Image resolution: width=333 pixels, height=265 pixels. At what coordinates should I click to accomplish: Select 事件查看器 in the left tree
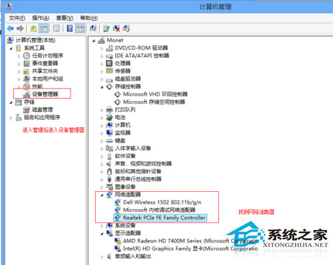(x=45, y=63)
